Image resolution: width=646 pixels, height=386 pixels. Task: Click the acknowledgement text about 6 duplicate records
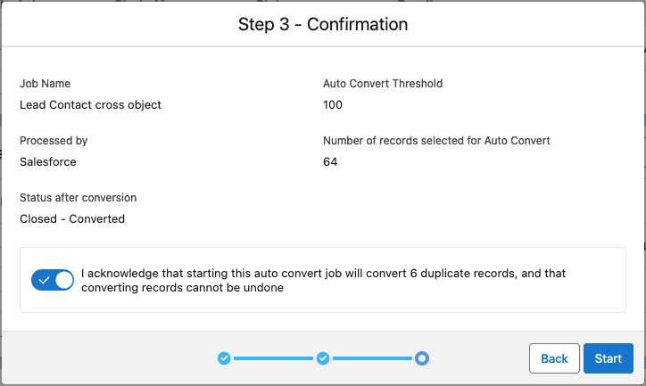click(323, 280)
